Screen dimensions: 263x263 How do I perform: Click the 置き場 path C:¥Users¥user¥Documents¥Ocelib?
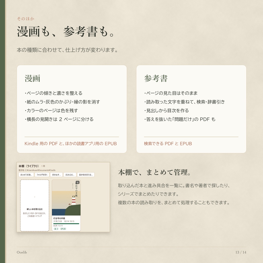click(x=37, y=170)
